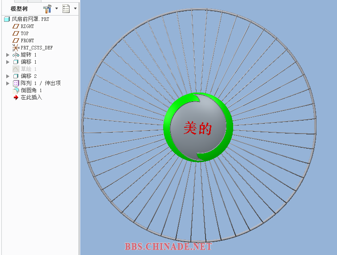Image resolution: width=337 pixels, height=255 pixels.
Task: Open the model tree settings hammer icon
Action: (x=47, y=9)
